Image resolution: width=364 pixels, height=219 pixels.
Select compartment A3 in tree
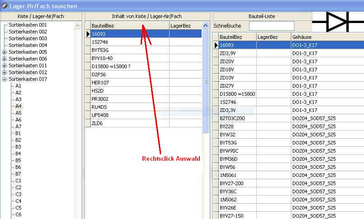point(18,99)
